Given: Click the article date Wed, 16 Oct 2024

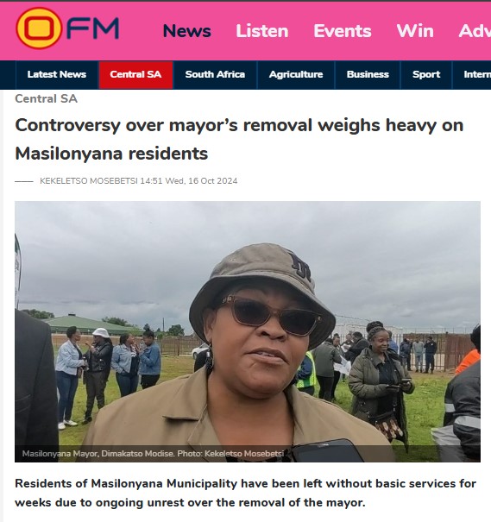Looking at the screenshot, I should coord(201,181).
